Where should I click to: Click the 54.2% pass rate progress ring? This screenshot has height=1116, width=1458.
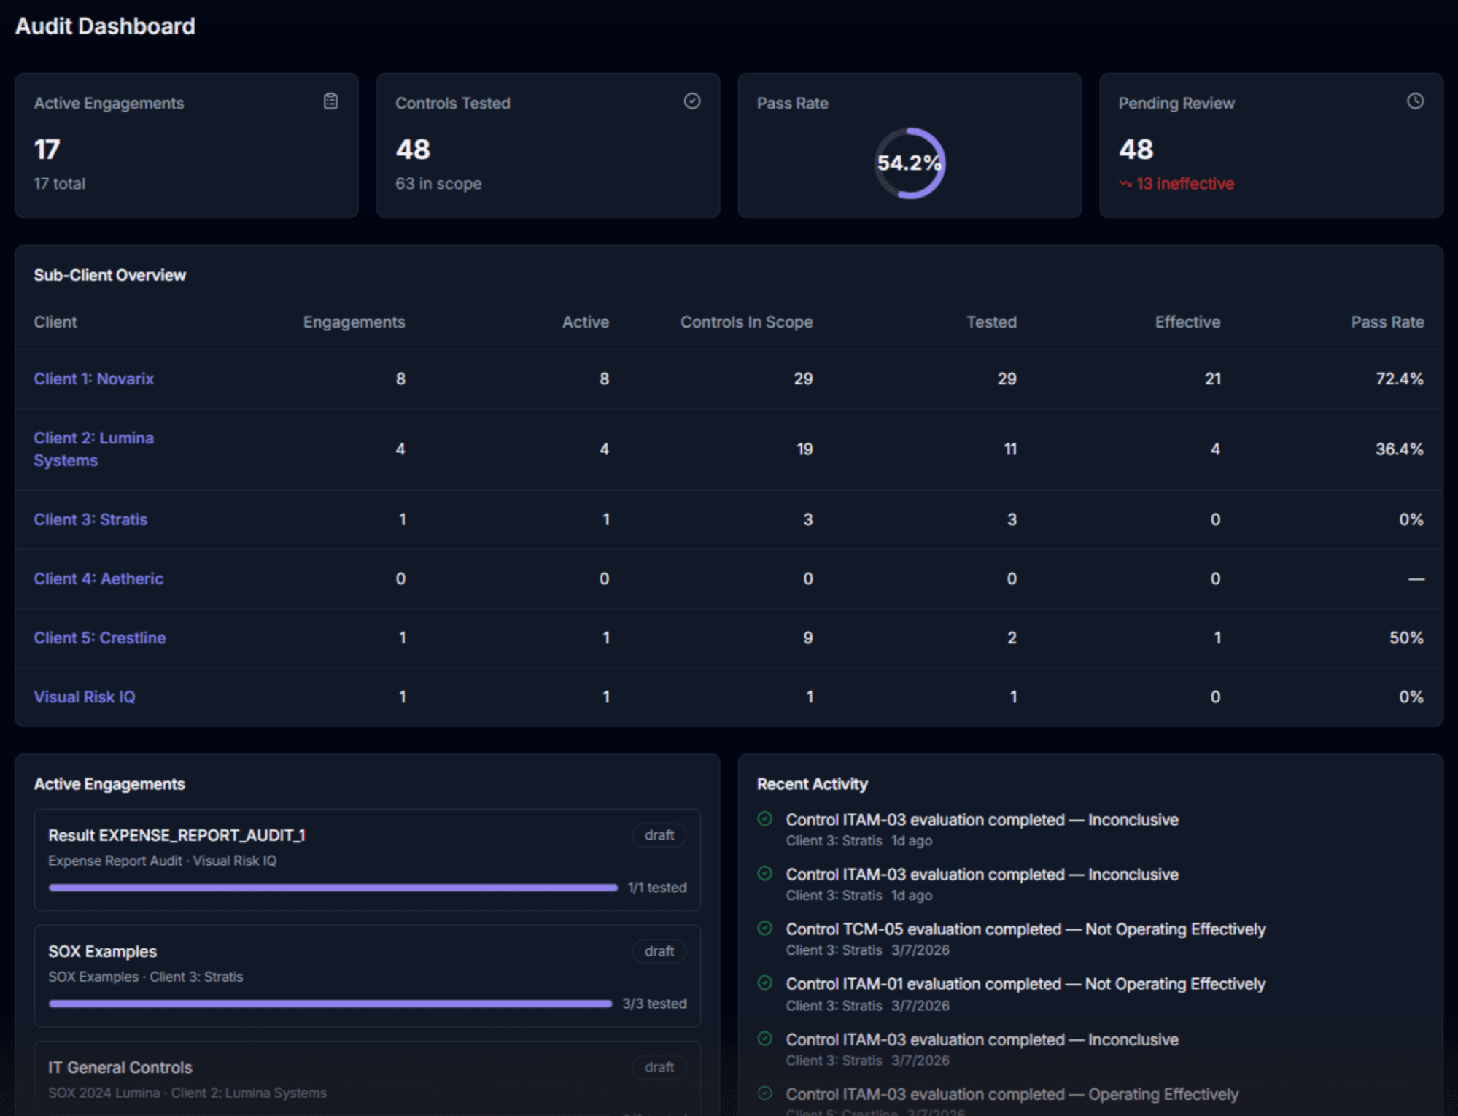point(909,163)
